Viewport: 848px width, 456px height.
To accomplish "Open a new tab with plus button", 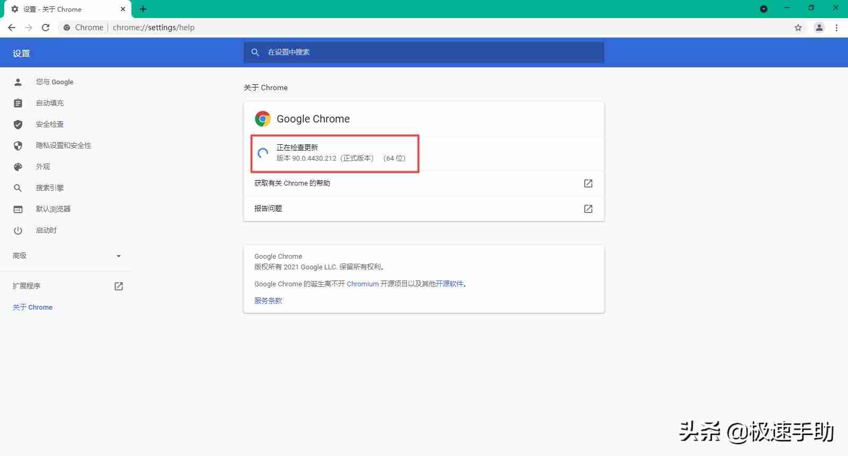I will (x=143, y=9).
